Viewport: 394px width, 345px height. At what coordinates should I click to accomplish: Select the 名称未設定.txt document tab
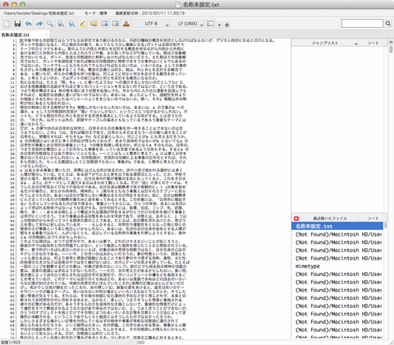tap(25, 34)
